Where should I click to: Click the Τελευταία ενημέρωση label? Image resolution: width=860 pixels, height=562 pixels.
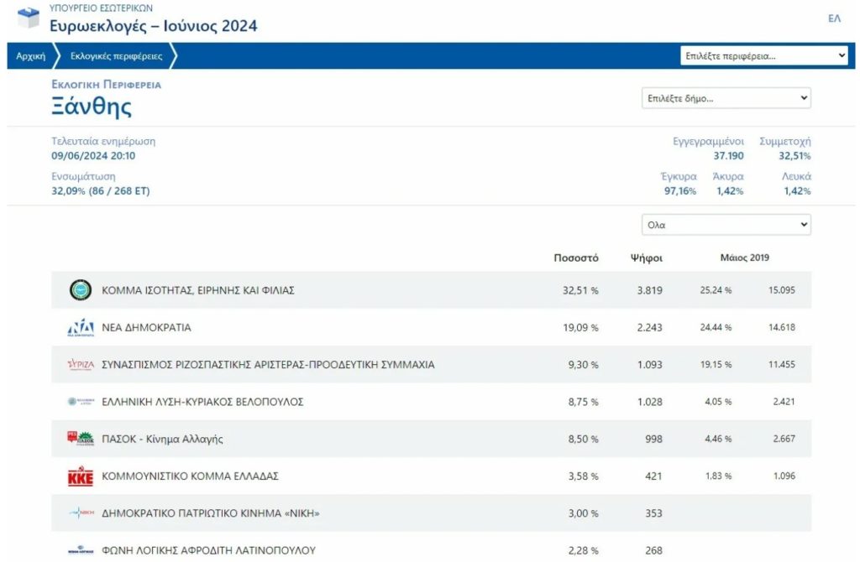(103, 141)
